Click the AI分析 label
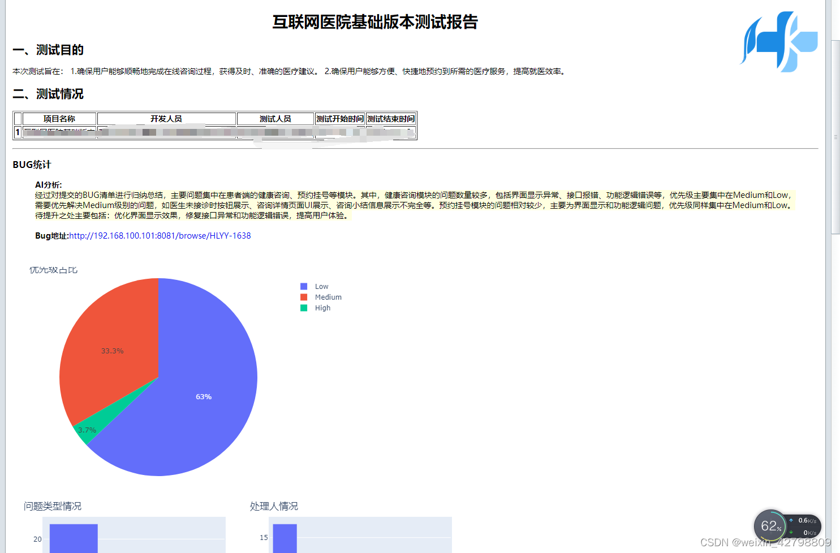840x553 pixels. (49, 185)
